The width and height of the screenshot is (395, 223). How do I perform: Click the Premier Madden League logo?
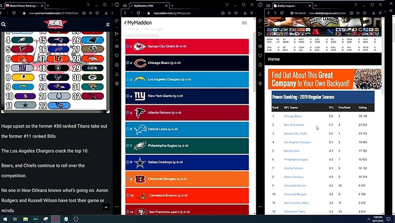(55, 25)
